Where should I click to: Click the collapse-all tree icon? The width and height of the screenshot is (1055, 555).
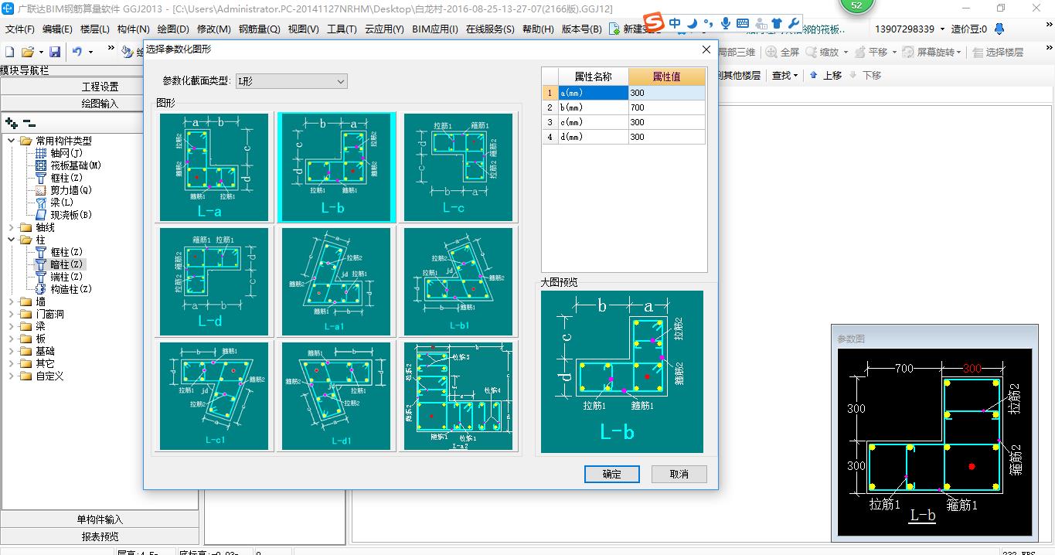pyautogui.click(x=29, y=123)
